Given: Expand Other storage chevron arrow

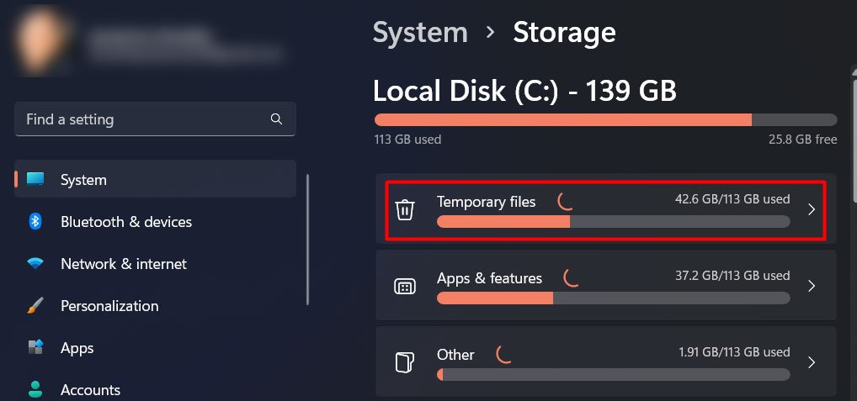Looking at the screenshot, I should [812, 363].
